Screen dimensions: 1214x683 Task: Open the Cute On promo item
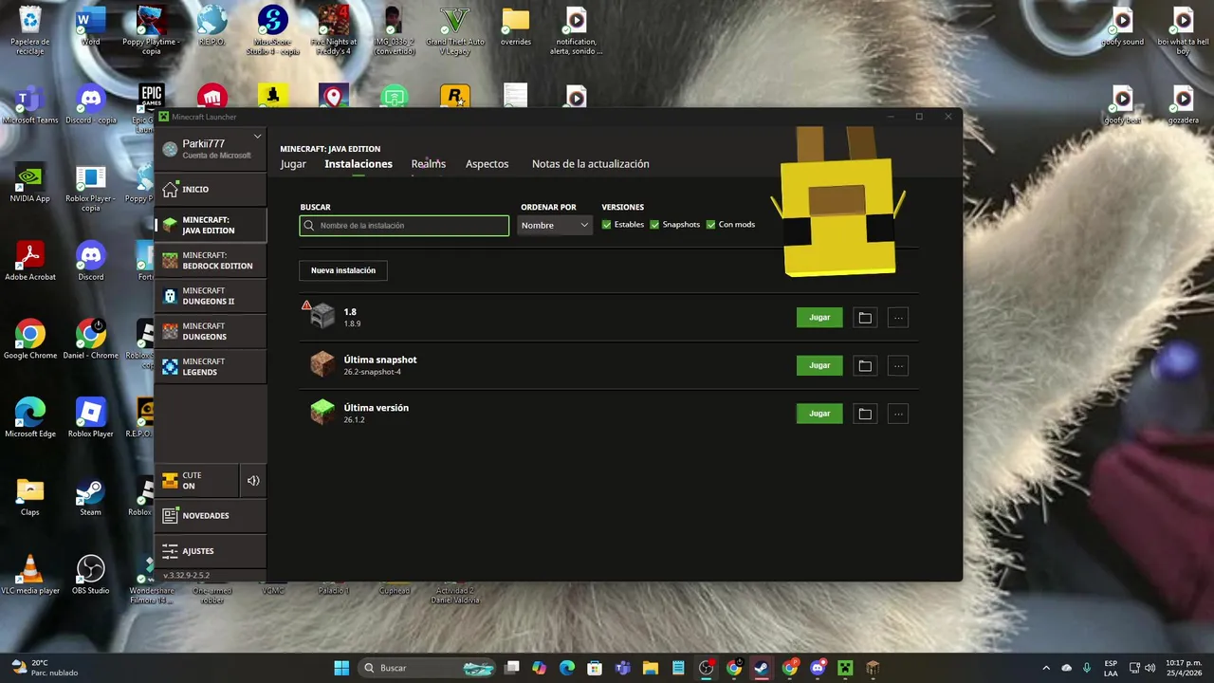[196, 481]
